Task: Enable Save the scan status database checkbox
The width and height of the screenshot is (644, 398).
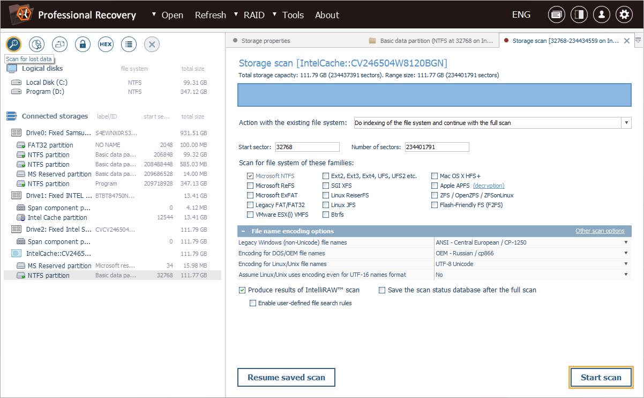Action: (382, 290)
